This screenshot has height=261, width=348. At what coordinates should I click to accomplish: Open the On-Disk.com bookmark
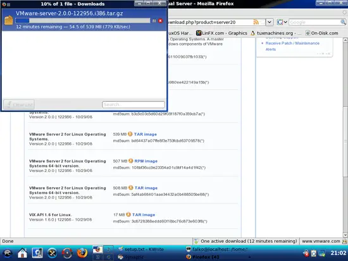point(322,33)
